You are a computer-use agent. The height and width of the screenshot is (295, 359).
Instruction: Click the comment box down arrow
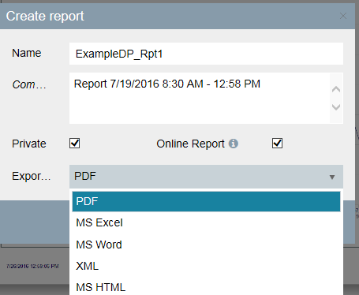[336, 107]
